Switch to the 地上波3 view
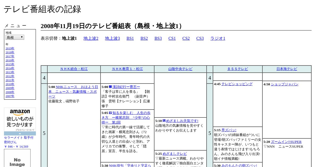The height and width of the screenshot is (167, 319). (112, 38)
